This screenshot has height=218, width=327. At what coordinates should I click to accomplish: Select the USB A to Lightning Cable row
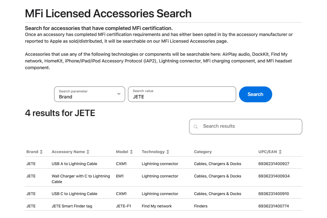click(x=74, y=164)
